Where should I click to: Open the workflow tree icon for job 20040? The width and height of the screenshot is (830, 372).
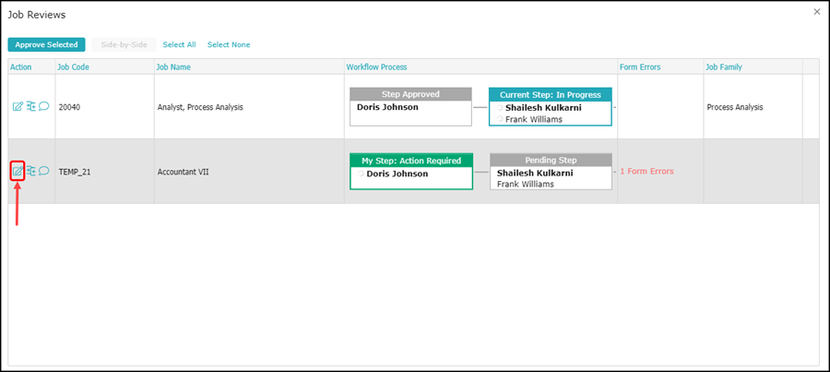(x=30, y=107)
